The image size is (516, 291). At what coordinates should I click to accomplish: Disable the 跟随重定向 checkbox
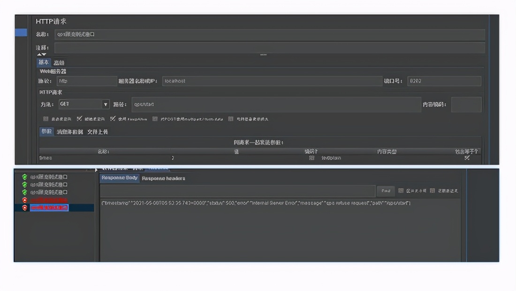pos(79,118)
